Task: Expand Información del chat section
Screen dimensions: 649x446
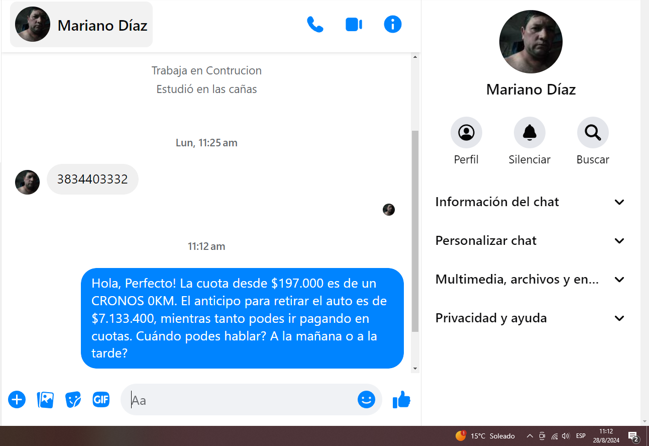Action: [x=530, y=202]
